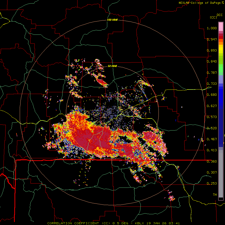Click the 0.467 scale value
The width and height of the screenshot is (225, 225).
pyautogui.click(x=212, y=139)
